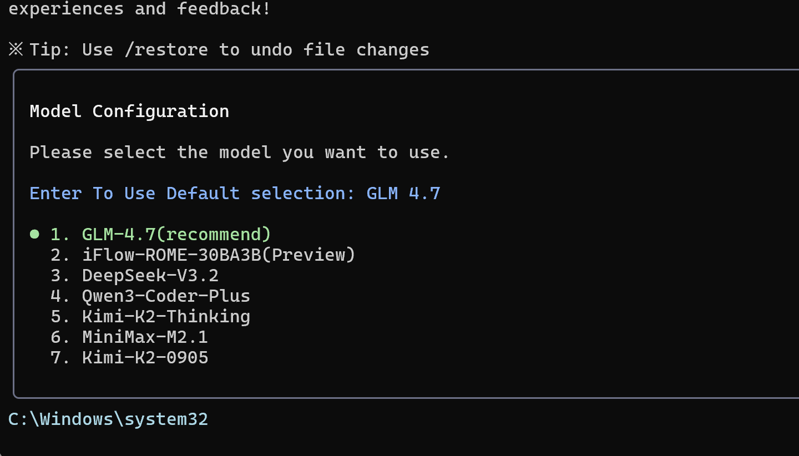Pick Kimi-K2-0905 at the bottom of the list

pyautogui.click(x=145, y=357)
